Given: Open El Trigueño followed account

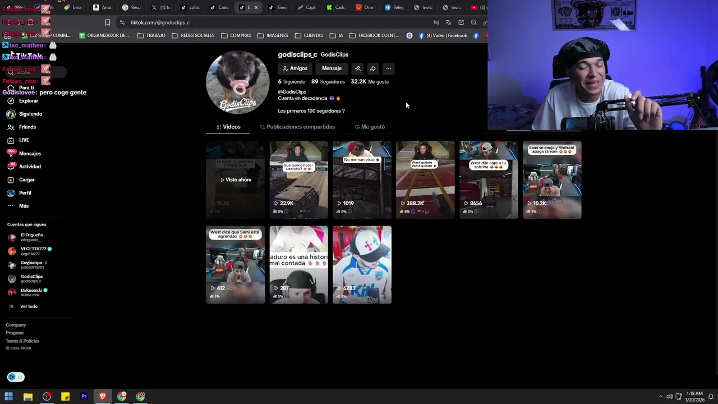Looking at the screenshot, I should (26, 237).
